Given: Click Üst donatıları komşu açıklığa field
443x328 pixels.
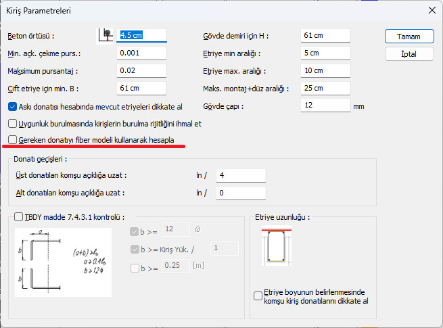Looking at the screenshot, I should coord(240,176).
